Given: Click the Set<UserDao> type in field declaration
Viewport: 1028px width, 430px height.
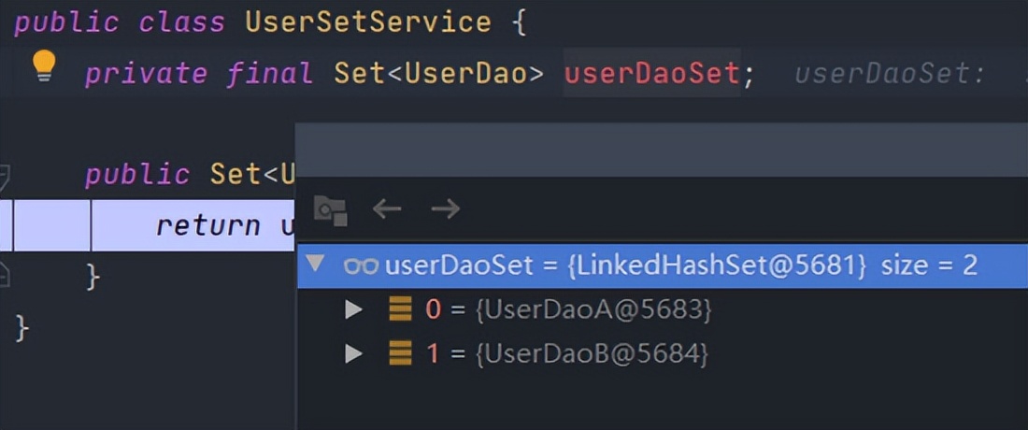Looking at the screenshot, I should tap(439, 73).
